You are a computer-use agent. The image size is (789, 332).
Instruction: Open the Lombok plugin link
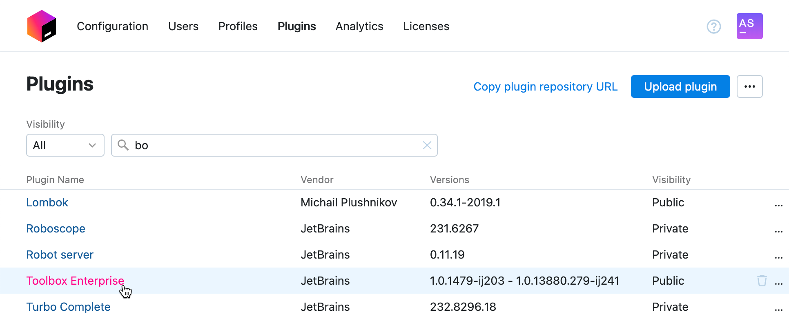pyautogui.click(x=47, y=202)
